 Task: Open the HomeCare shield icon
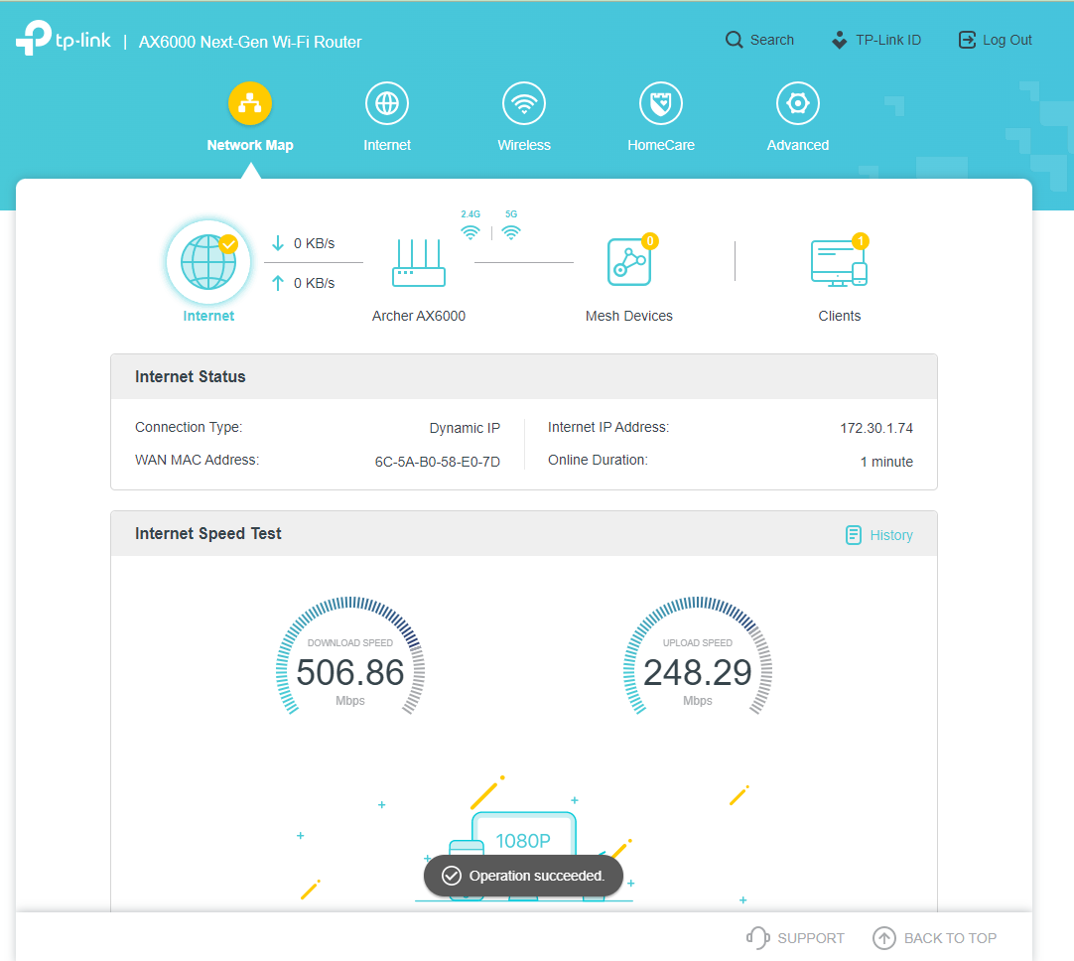point(661,103)
